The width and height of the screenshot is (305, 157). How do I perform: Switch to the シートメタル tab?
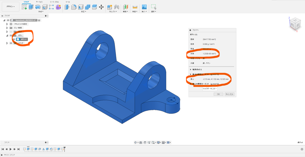pos(54,2)
